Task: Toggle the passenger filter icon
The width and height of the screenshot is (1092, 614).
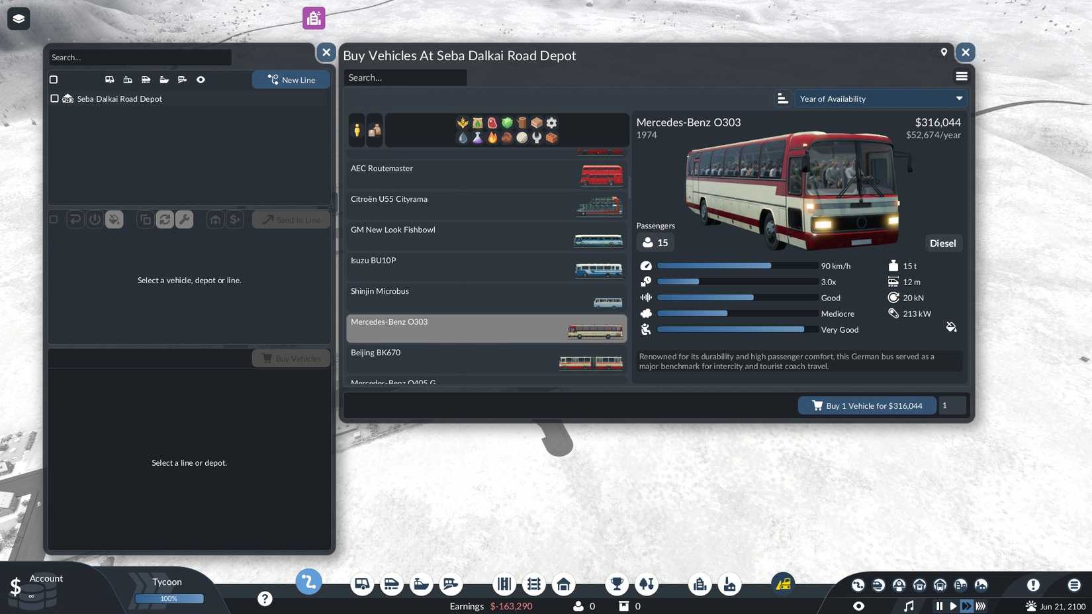Action: (357, 130)
